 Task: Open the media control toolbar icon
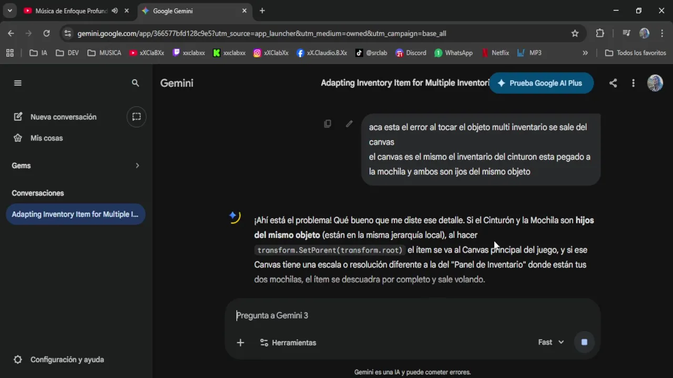pos(626,33)
